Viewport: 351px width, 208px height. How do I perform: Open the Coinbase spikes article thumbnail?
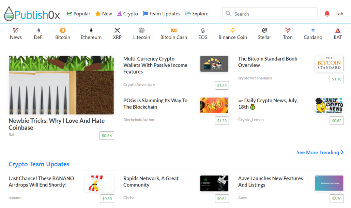(x=61, y=85)
